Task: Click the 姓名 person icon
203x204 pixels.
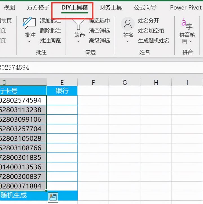Action: click(128, 24)
